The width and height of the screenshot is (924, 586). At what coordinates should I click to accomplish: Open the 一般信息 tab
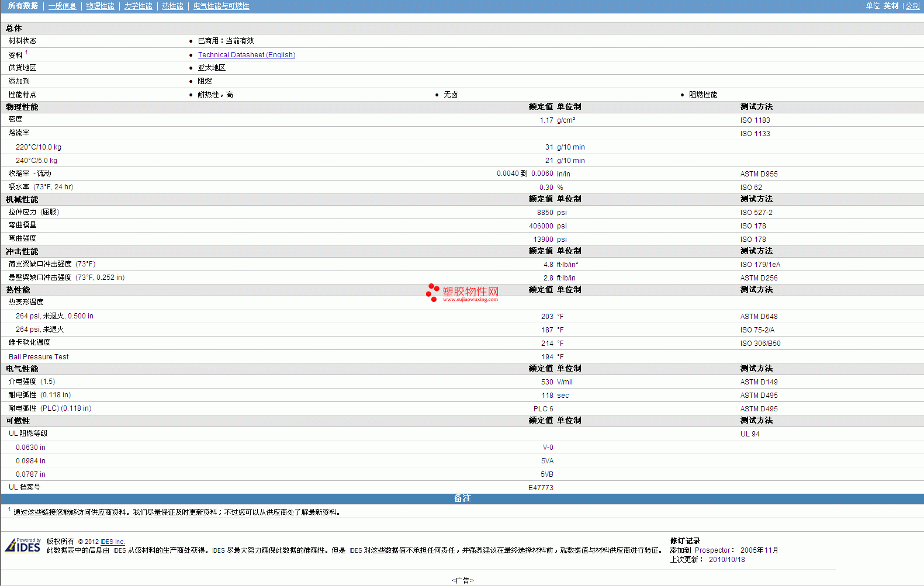[x=62, y=6]
